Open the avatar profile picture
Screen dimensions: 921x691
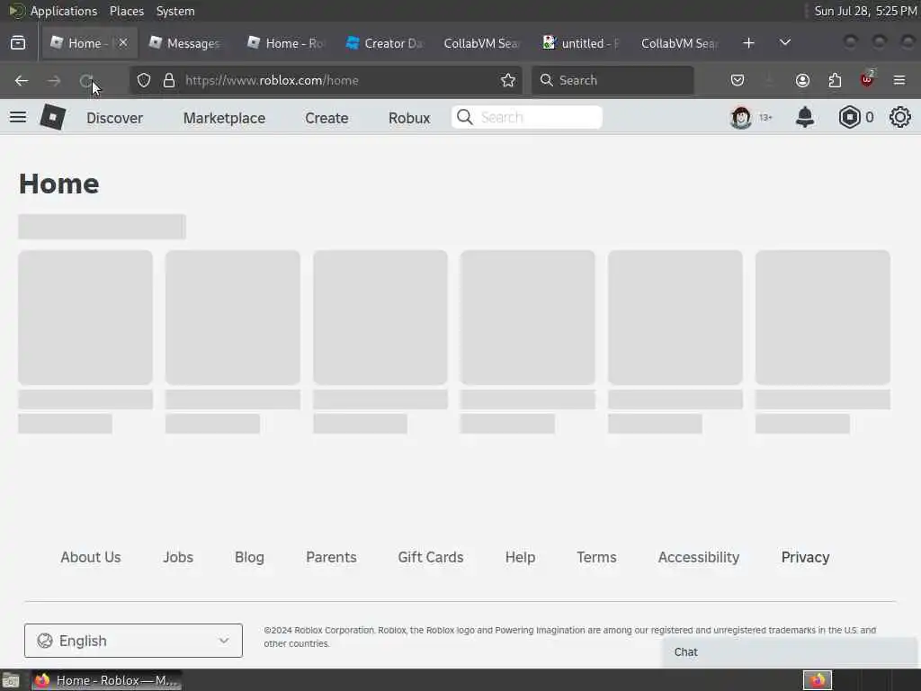coord(741,118)
